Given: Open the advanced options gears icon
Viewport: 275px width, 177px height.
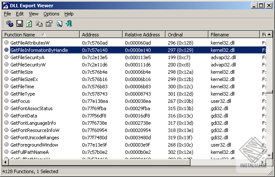Looking at the screenshot, I should (10, 24).
